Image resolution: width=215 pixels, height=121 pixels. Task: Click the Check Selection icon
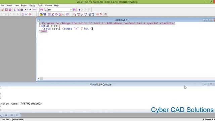pyautogui.click(x=86, y=14)
